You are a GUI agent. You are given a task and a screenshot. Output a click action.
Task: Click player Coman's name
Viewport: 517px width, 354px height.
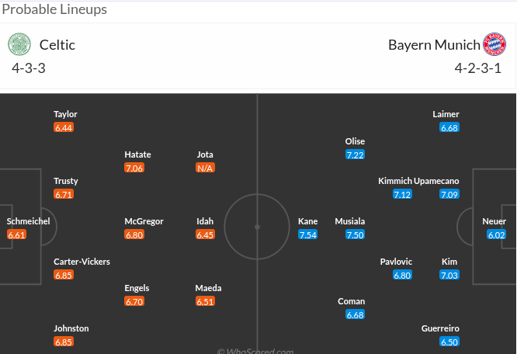pos(351,301)
